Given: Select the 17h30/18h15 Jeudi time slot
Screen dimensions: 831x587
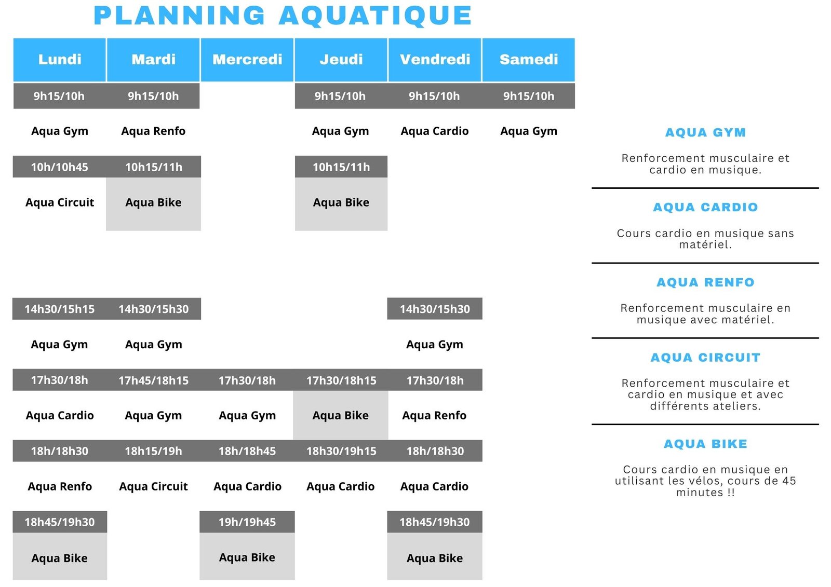Looking at the screenshot, I should pos(341,380).
